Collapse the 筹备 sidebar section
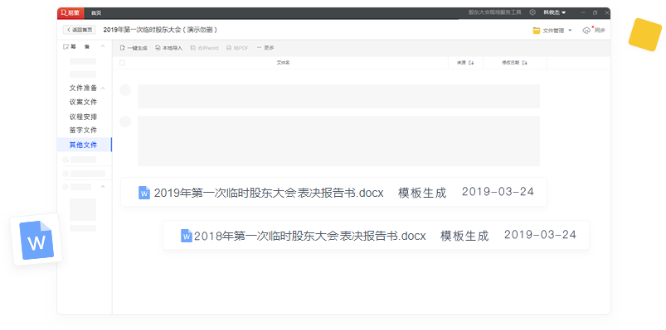666x330 pixels. 102,46
